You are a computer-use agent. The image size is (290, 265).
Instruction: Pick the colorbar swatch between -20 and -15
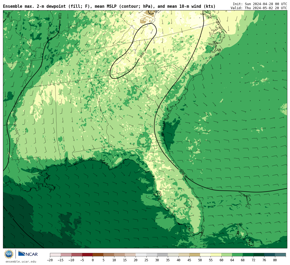(x=55, y=255)
